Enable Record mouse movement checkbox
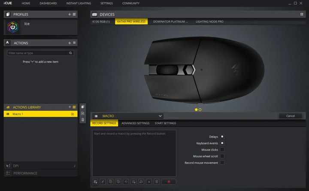 click(222, 163)
